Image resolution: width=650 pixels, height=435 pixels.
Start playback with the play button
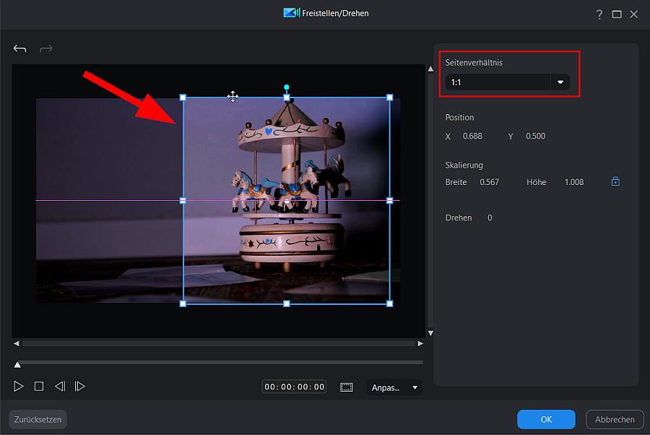click(19, 387)
